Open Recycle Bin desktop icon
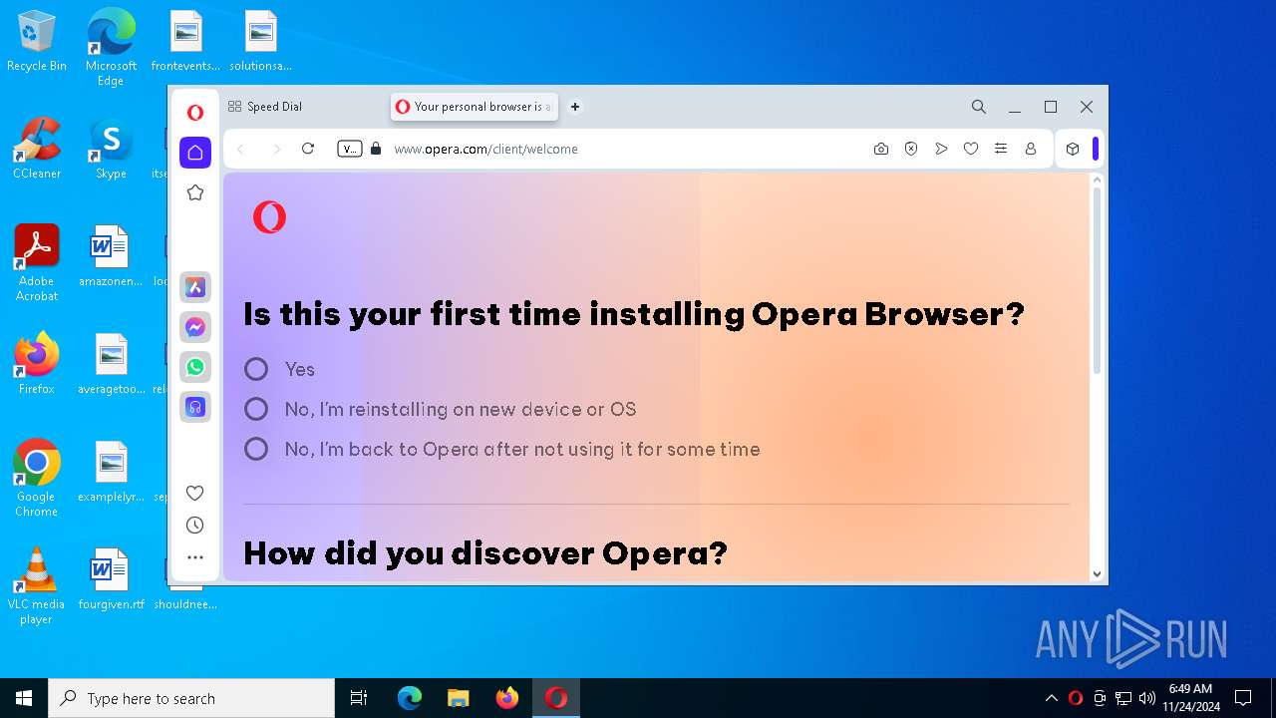The height and width of the screenshot is (718, 1276). [x=37, y=42]
